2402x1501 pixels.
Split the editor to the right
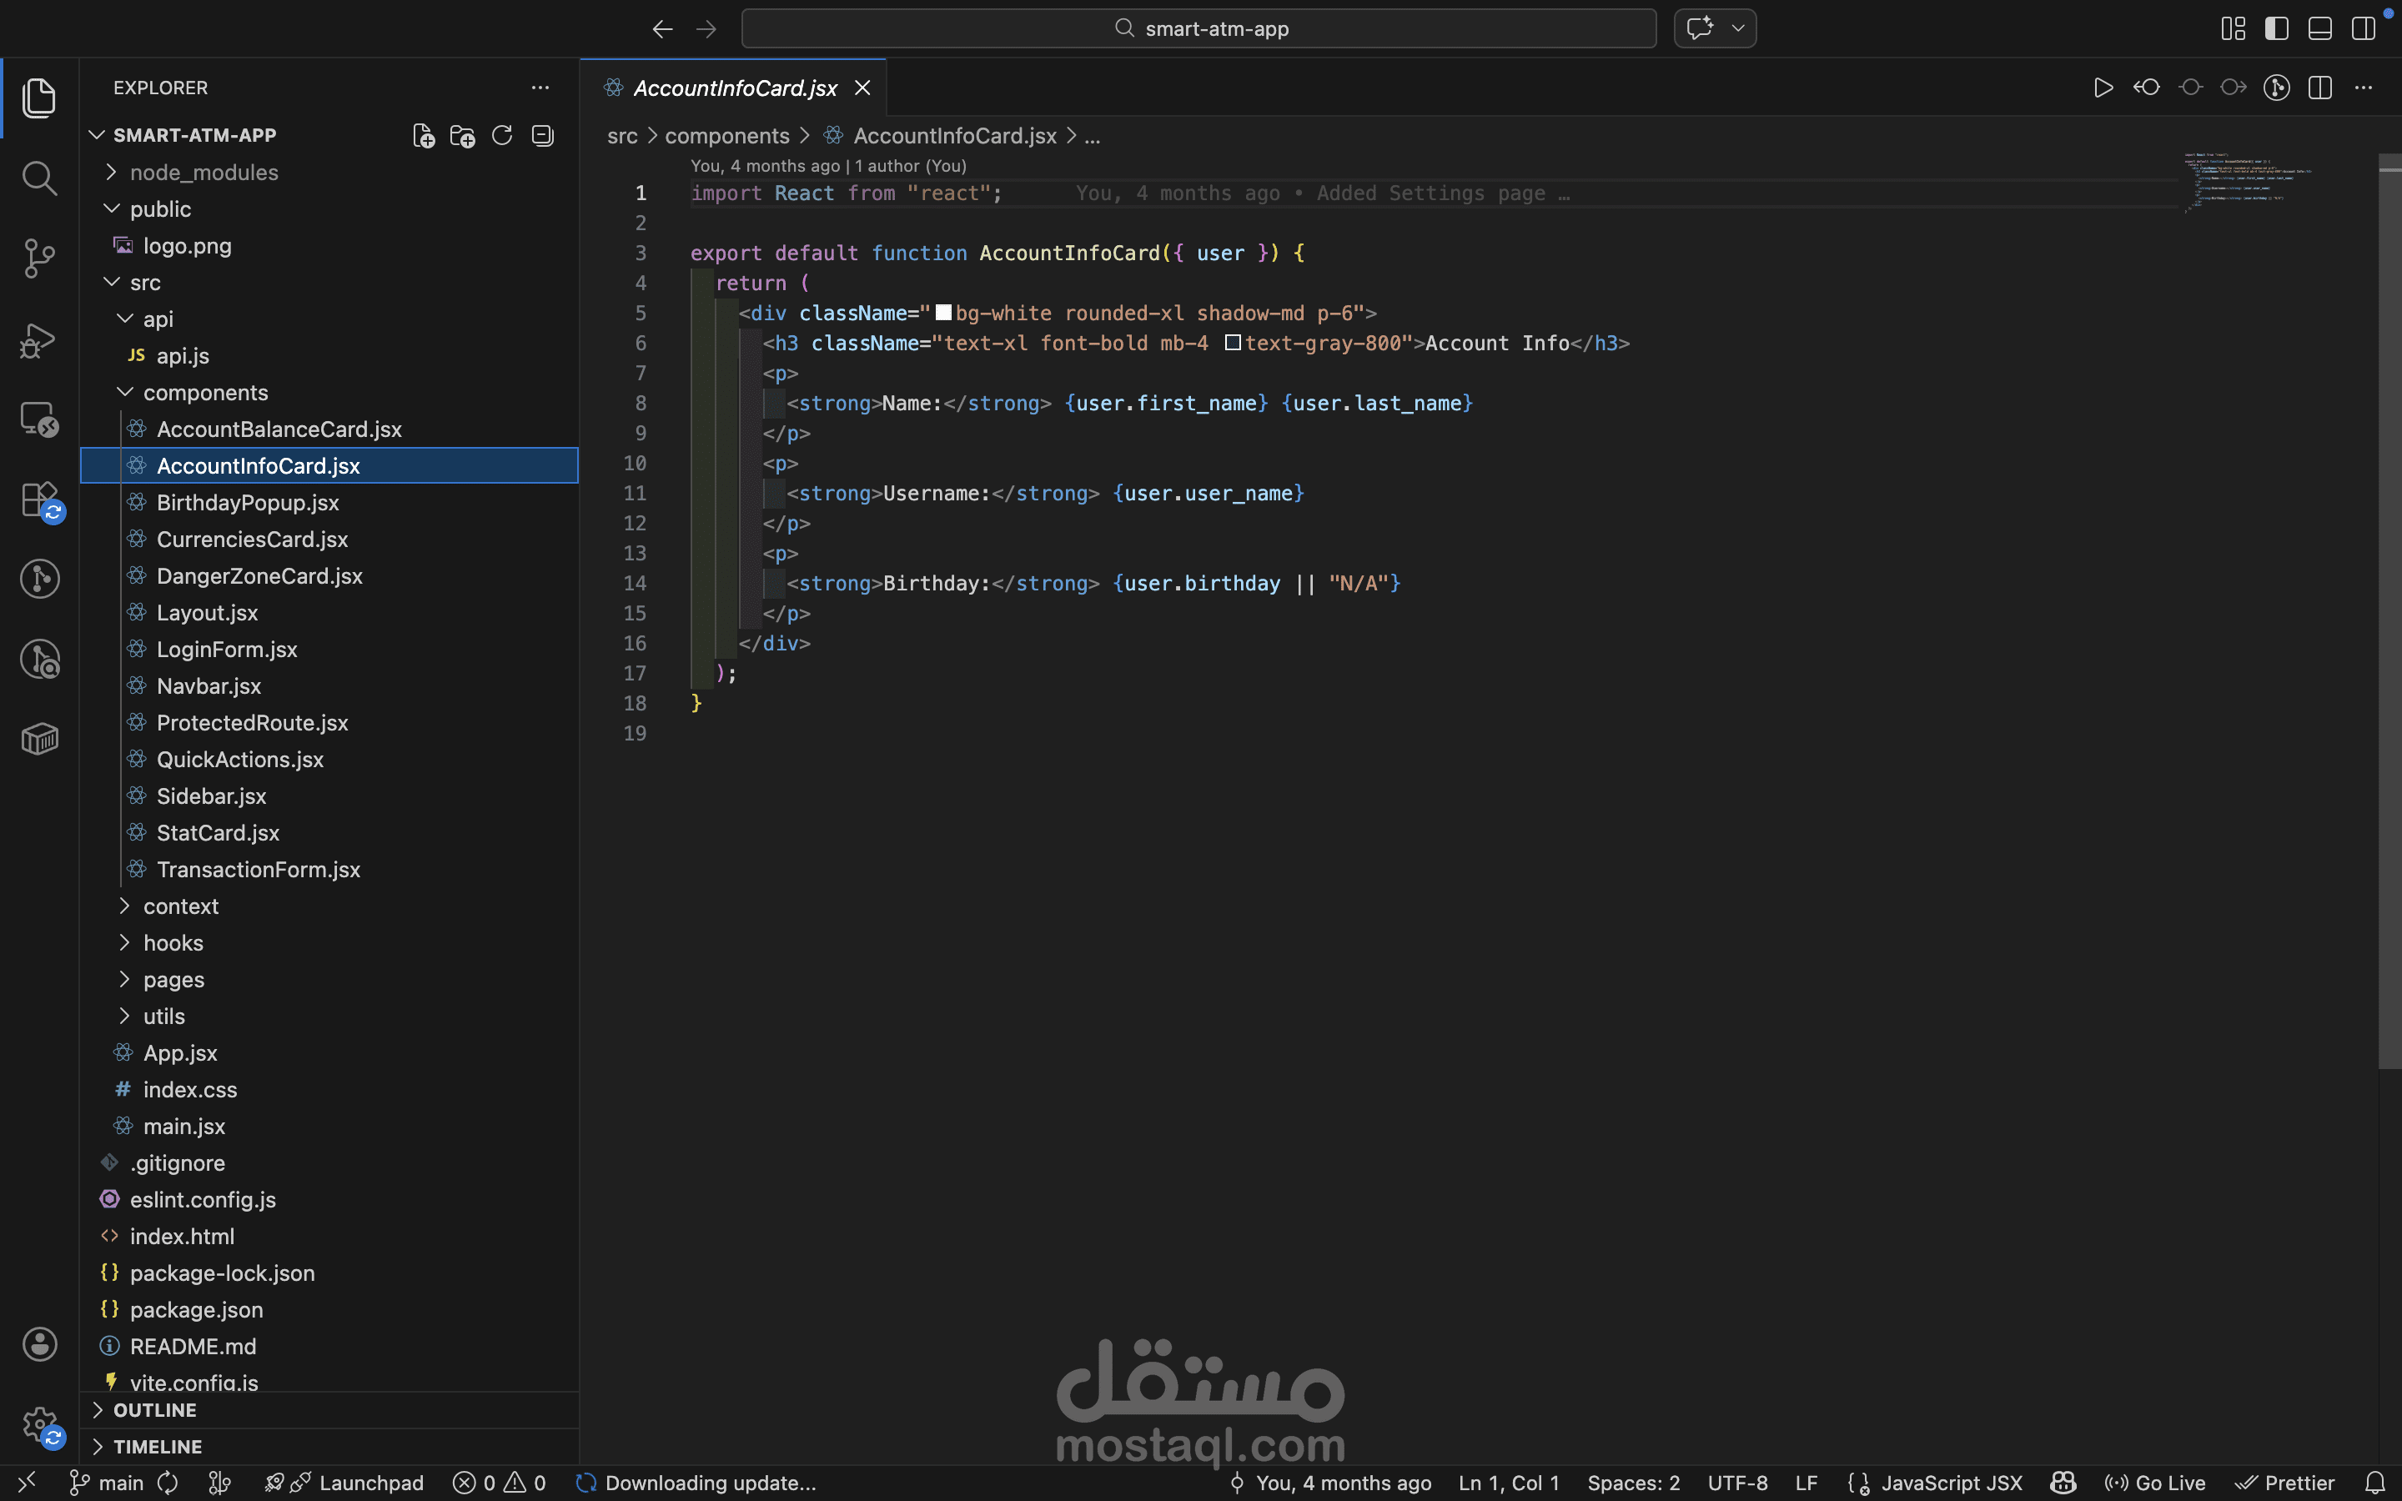coord(2319,88)
